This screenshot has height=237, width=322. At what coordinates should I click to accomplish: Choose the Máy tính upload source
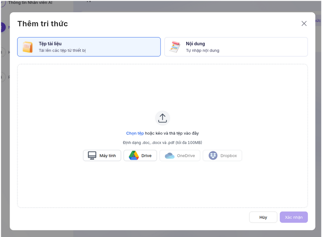click(x=108, y=156)
